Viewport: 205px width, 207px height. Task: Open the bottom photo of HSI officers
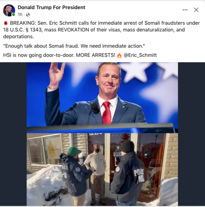tap(102, 169)
